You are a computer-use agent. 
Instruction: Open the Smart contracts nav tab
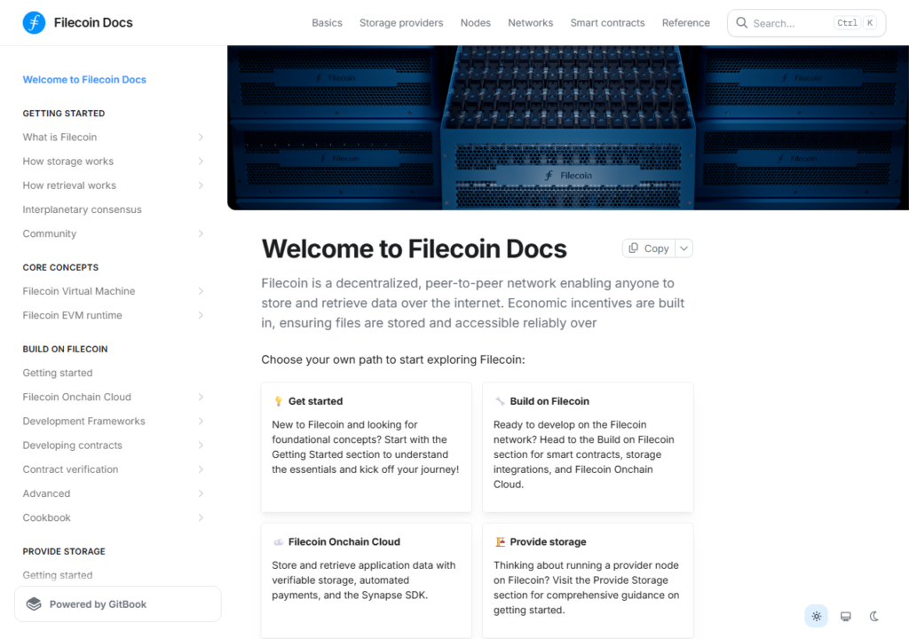click(x=607, y=22)
